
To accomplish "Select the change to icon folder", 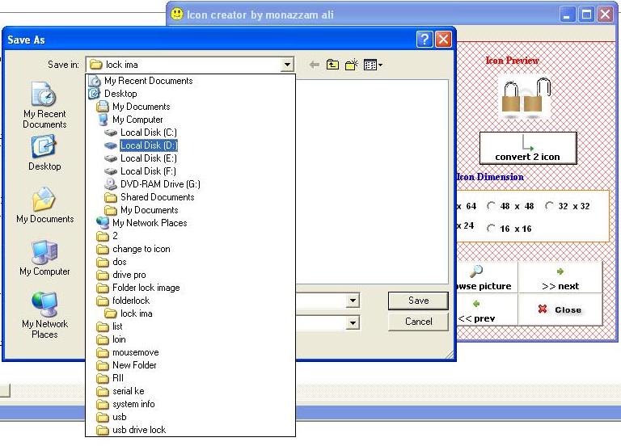I will coord(191,249).
